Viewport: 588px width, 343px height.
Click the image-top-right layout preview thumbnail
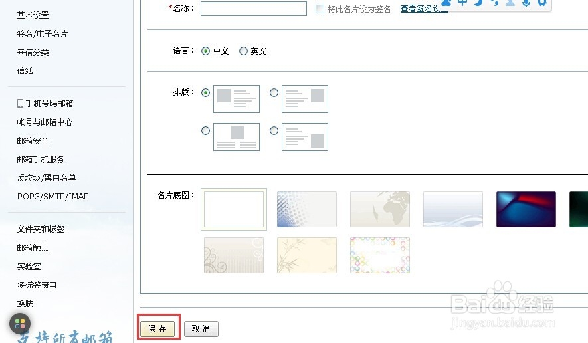click(x=305, y=99)
